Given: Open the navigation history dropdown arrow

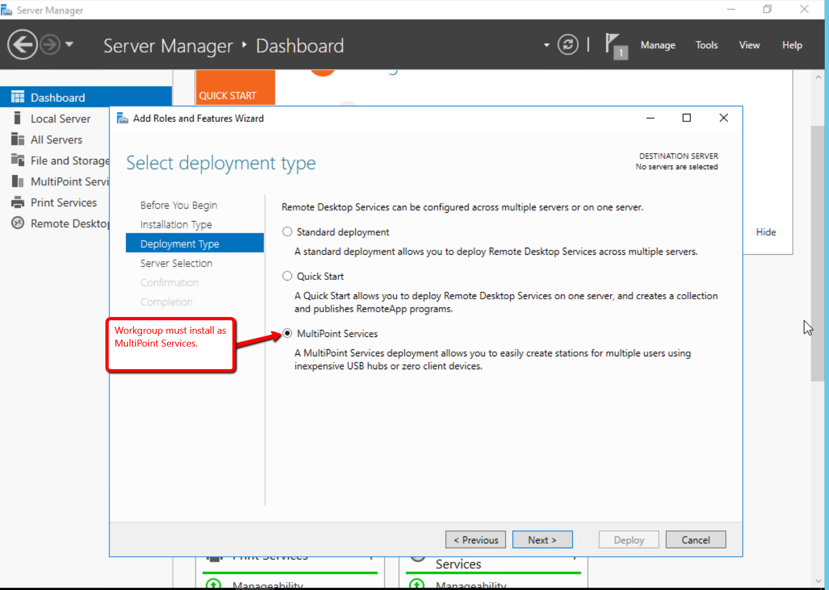Looking at the screenshot, I should (x=69, y=45).
